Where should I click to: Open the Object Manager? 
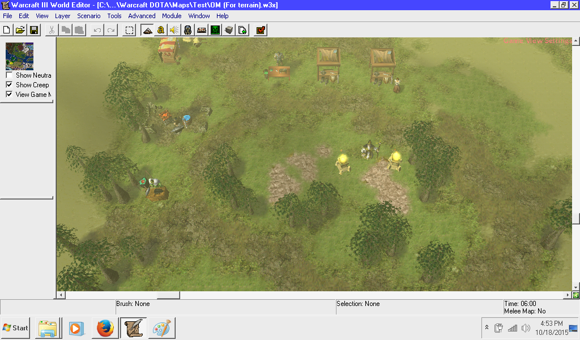[x=229, y=30]
